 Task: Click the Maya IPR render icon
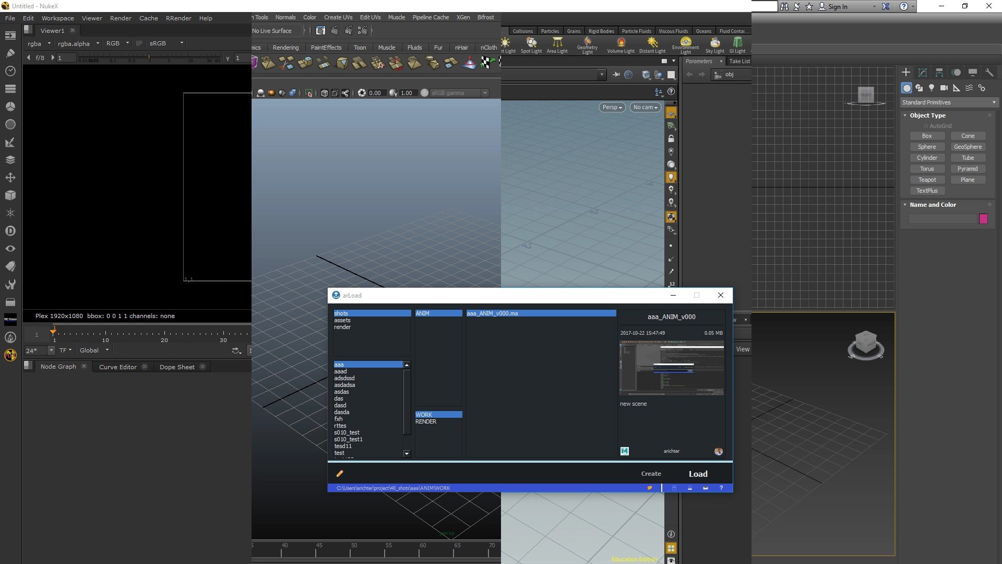[x=349, y=31]
